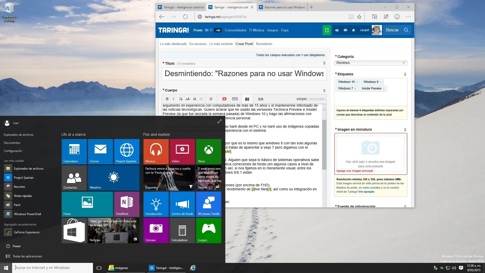Image resolution: width=485 pixels, height=273 pixels.
Task: Open messages via the envelope icon
Action: click(x=345, y=30)
